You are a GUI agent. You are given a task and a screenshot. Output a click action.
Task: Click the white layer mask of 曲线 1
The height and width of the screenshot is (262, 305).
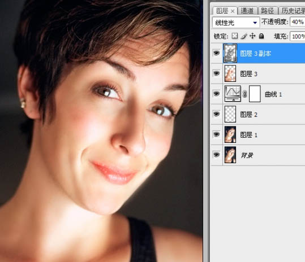tap(255, 94)
